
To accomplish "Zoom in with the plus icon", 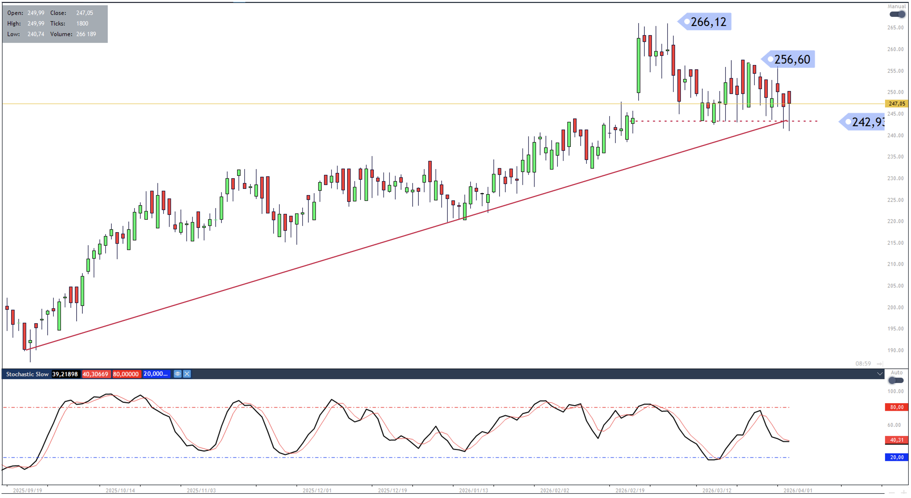I will [x=903, y=493].
